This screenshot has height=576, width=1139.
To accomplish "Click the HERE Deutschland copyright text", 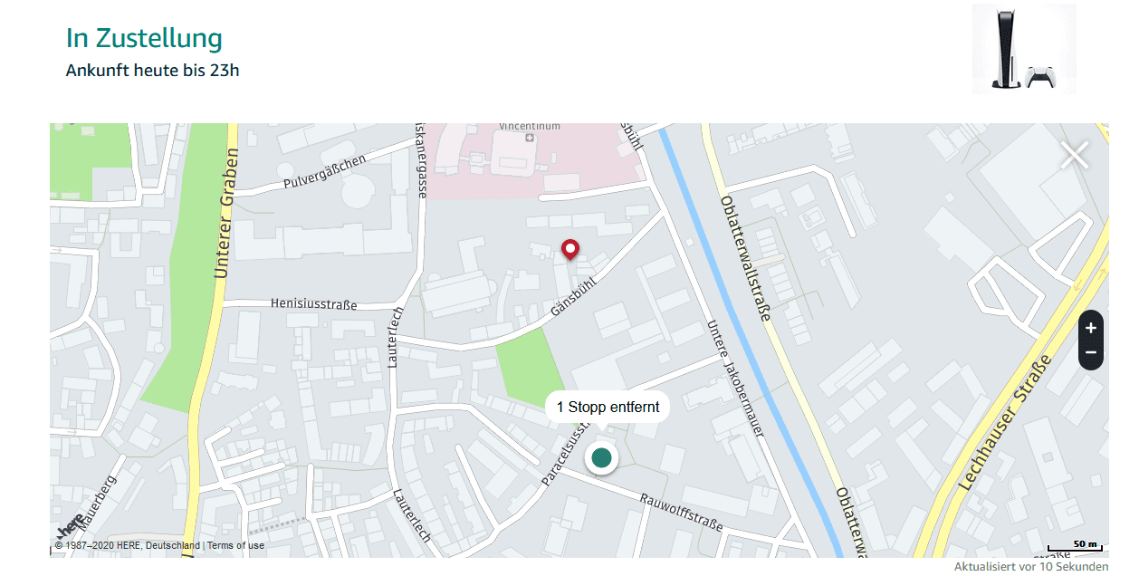I will pyautogui.click(x=127, y=545).
